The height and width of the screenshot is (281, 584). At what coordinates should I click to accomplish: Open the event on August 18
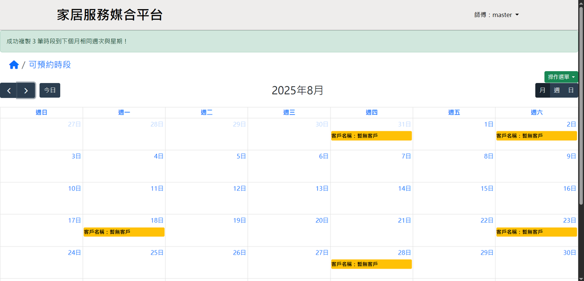pyautogui.click(x=124, y=232)
